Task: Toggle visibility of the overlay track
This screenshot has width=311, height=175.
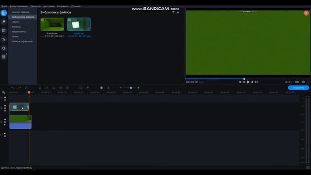Action: click(x=5, y=106)
